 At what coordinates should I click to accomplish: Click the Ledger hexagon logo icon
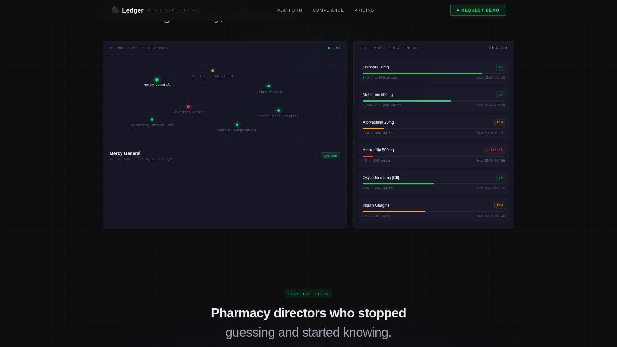(115, 10)
